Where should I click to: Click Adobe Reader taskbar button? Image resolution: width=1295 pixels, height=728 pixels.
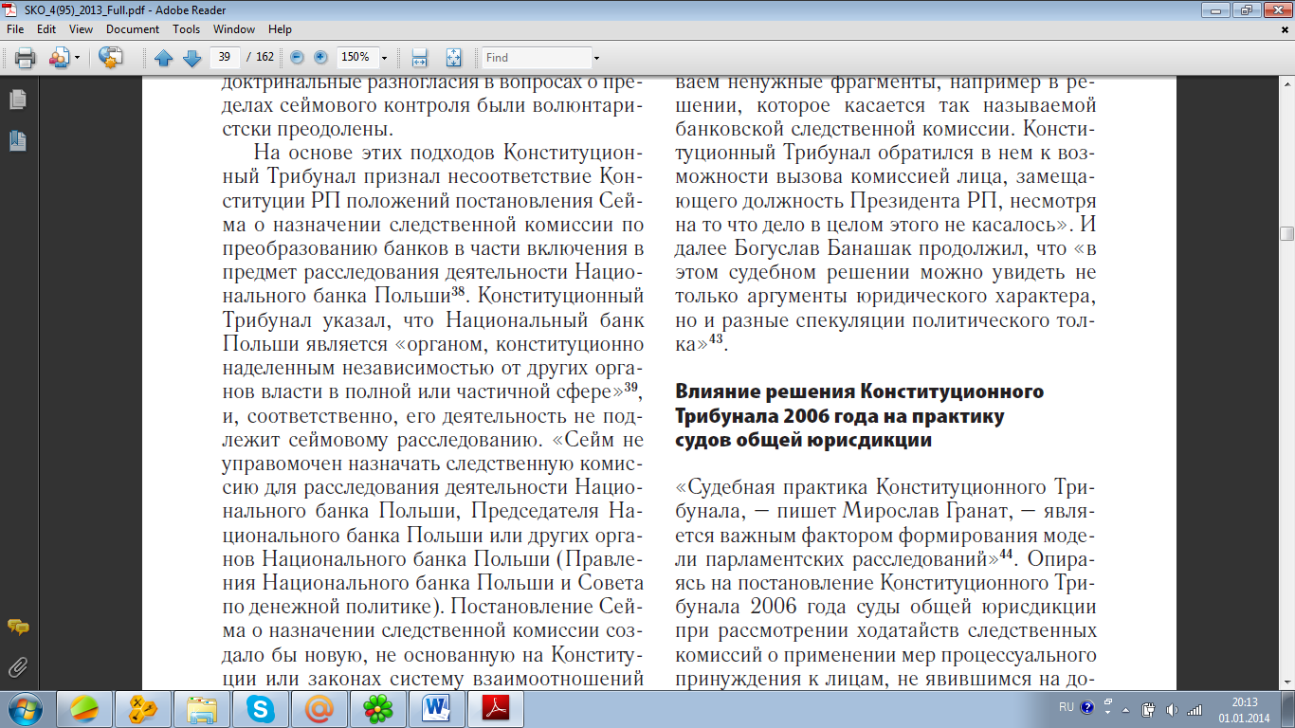(x=497, y=709)
